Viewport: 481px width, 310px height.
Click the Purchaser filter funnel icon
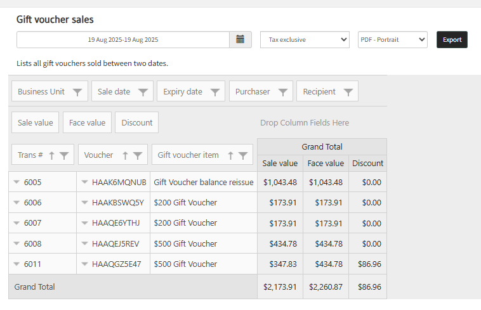[x=282, y=92]
